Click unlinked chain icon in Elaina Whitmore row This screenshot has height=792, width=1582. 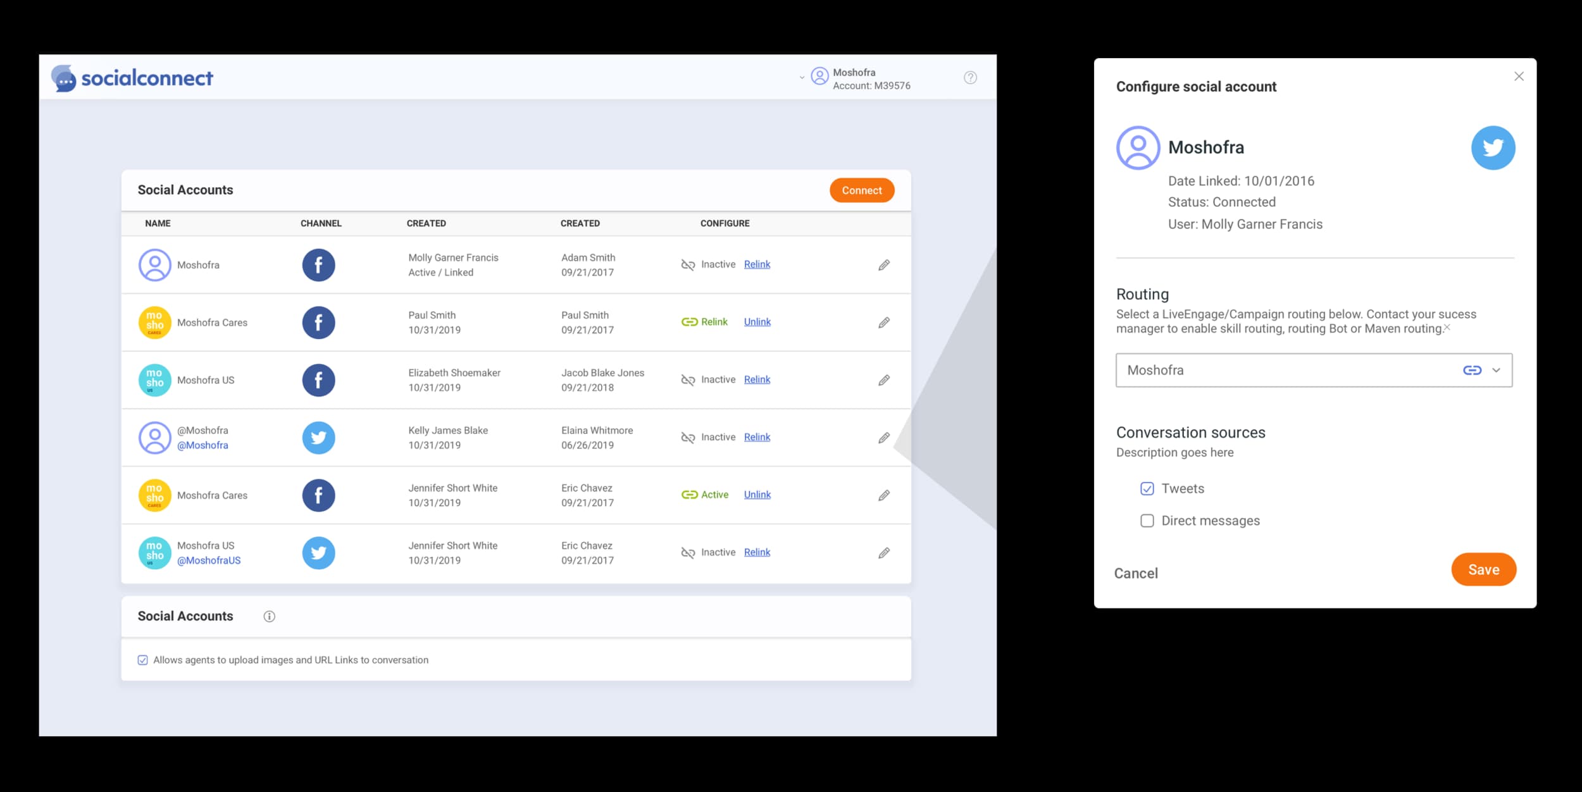tap(688, 438)
